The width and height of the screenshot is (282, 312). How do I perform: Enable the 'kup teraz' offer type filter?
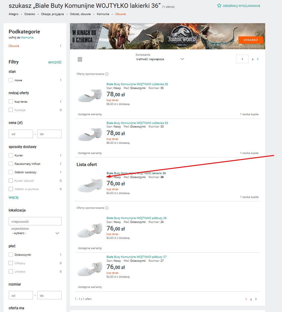tap(11, 102)
